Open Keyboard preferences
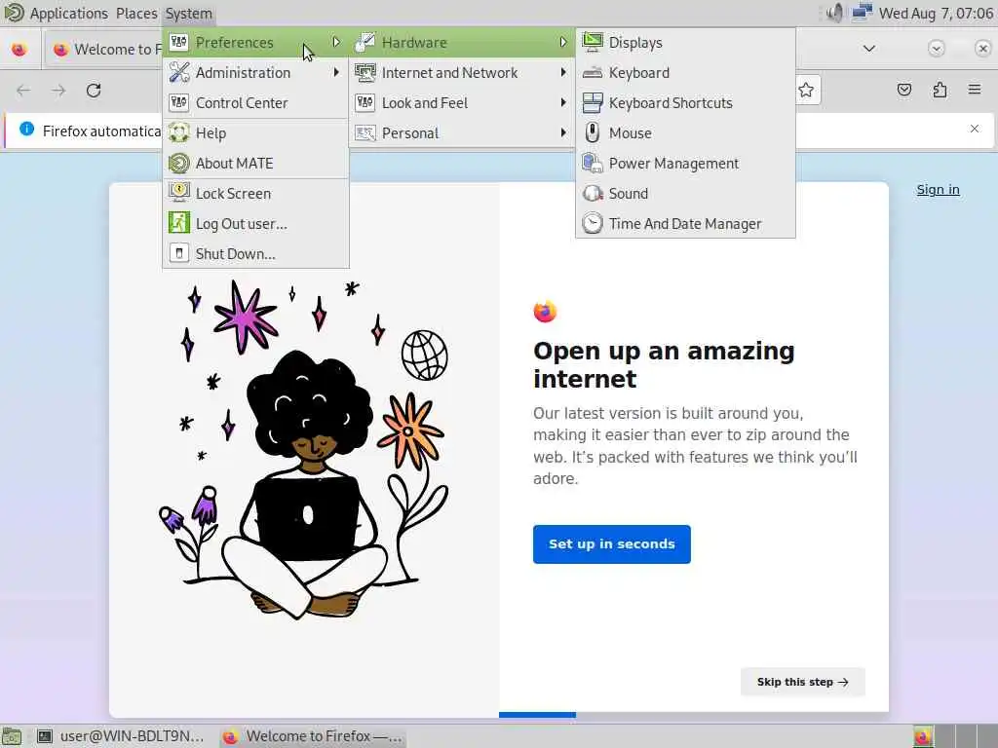The image size is (998, 748). pyautogui.click(x=685, y=72)
